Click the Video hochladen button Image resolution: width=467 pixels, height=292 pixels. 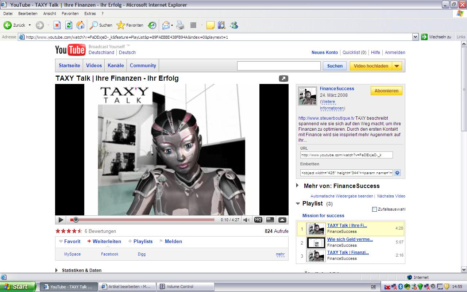tap(371, 66)
